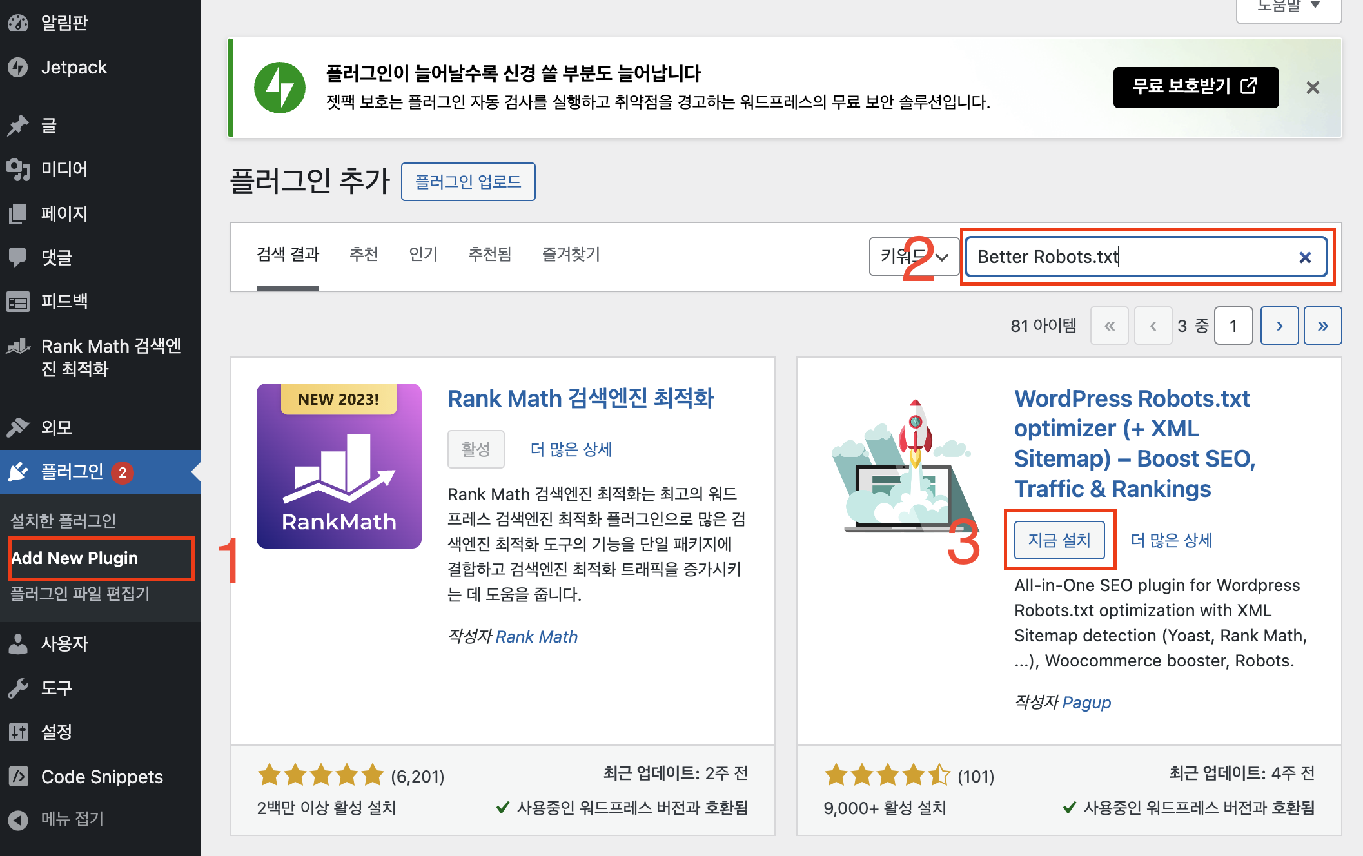
Task: Expand the 도움말 help dropdown
Action: (x=1288, y=8)
